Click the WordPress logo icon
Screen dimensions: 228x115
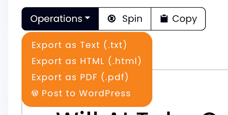coord(35,93)
